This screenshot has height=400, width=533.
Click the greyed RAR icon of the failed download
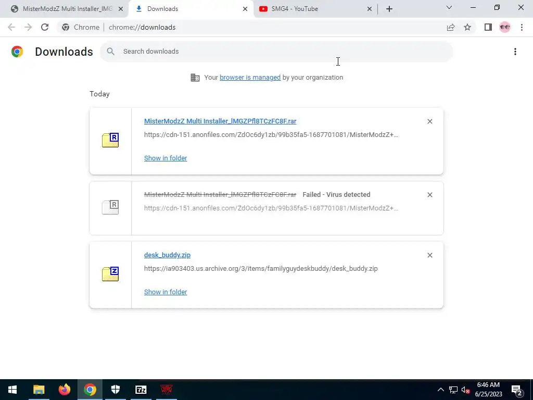110,207
